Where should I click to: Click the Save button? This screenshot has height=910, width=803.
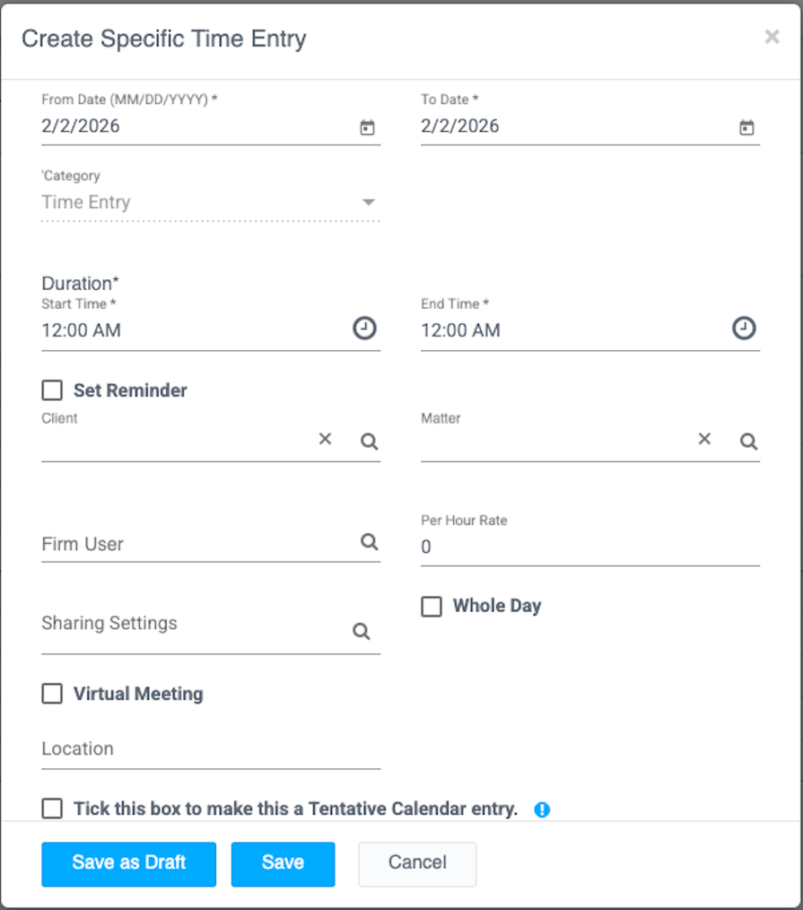[283, 863]
